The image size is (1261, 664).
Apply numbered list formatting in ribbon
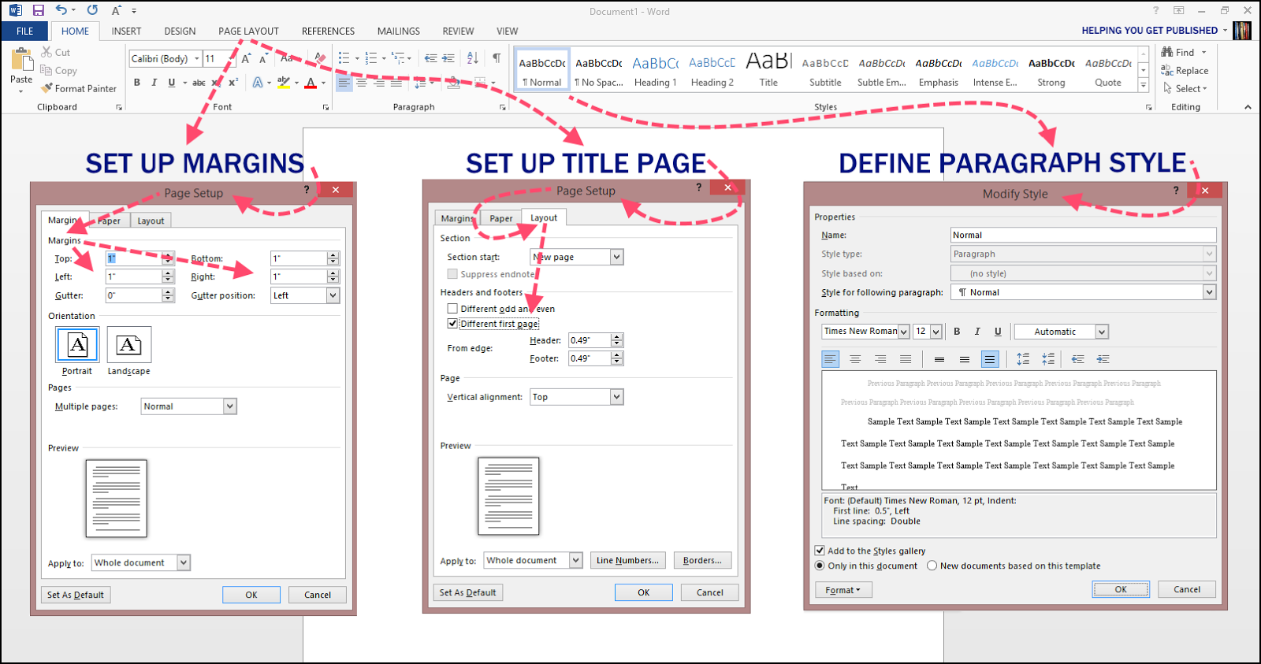(371, 57)
